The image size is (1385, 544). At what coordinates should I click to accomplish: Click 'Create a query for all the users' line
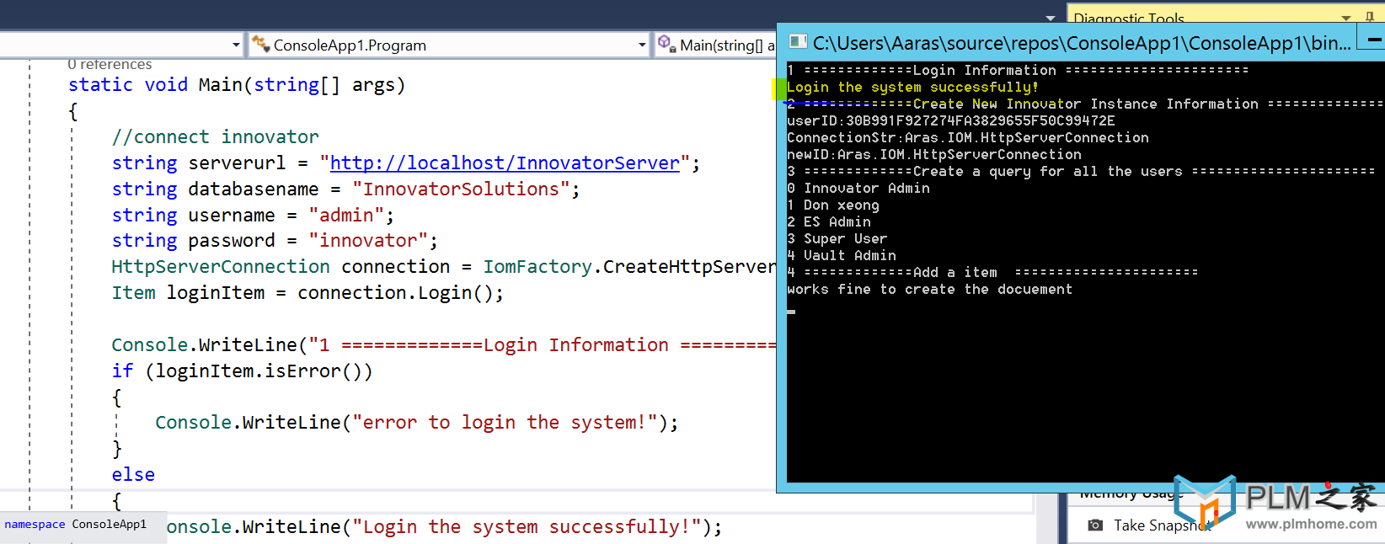(1081, 172)
